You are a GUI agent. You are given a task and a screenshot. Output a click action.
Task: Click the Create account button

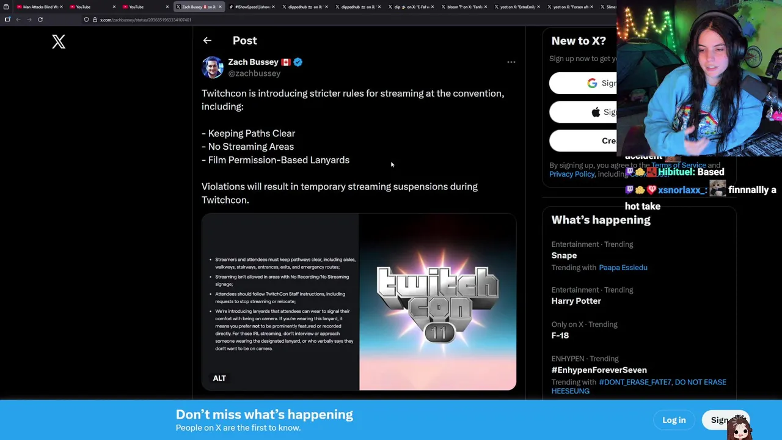tap(583, 141)
